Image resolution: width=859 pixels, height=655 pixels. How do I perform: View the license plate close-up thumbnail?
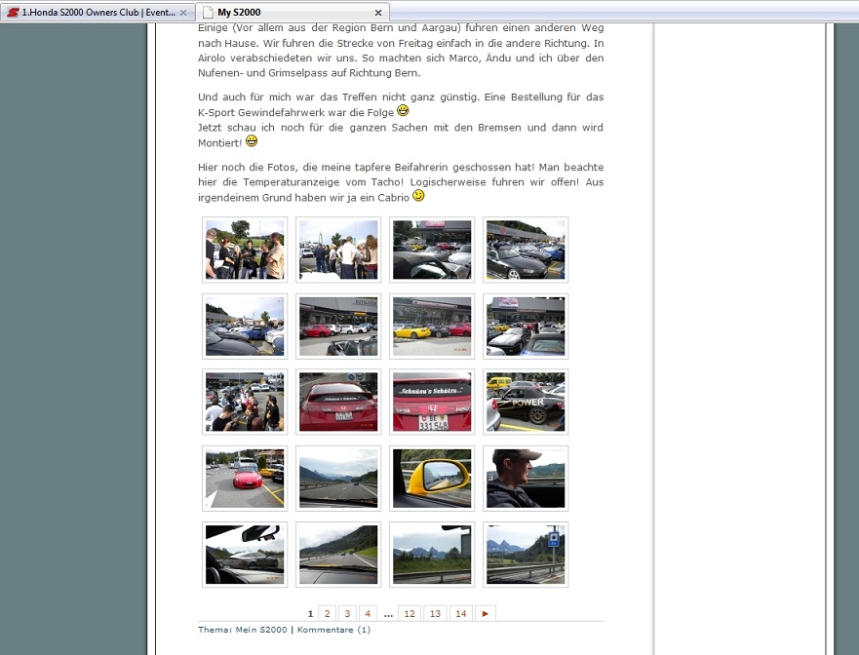[432, 402]
